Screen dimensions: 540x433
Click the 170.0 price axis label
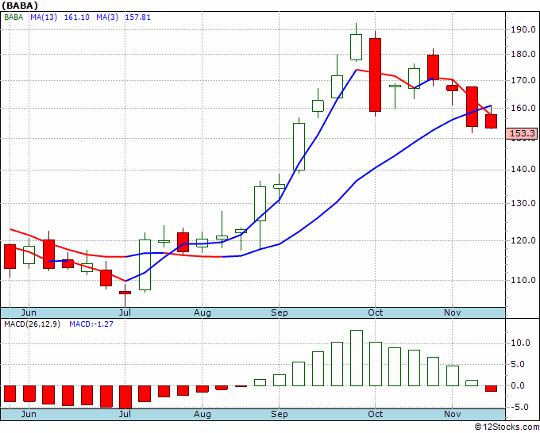pos(523,80)
